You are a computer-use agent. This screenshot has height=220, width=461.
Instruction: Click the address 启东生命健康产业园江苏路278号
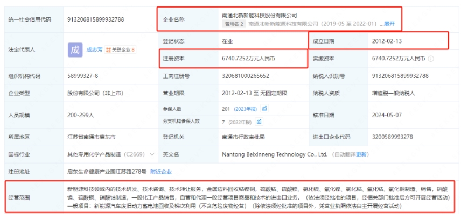pos(107,172)
